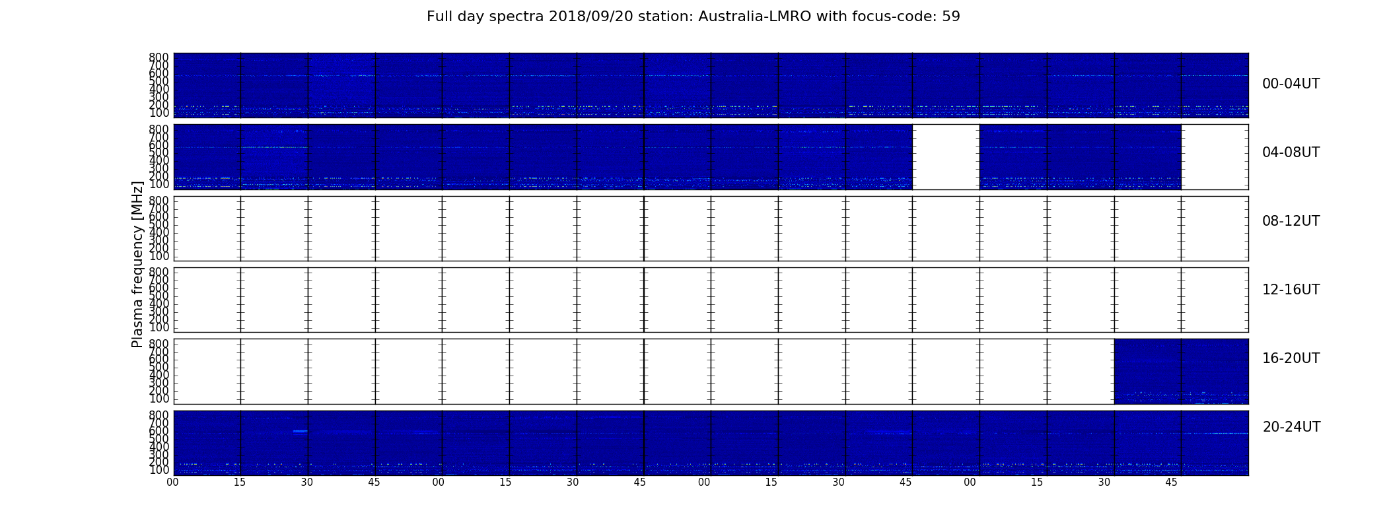Click the '20-24UT' panel label
Screen dimensions: 1387x528
click(1291, 427)
